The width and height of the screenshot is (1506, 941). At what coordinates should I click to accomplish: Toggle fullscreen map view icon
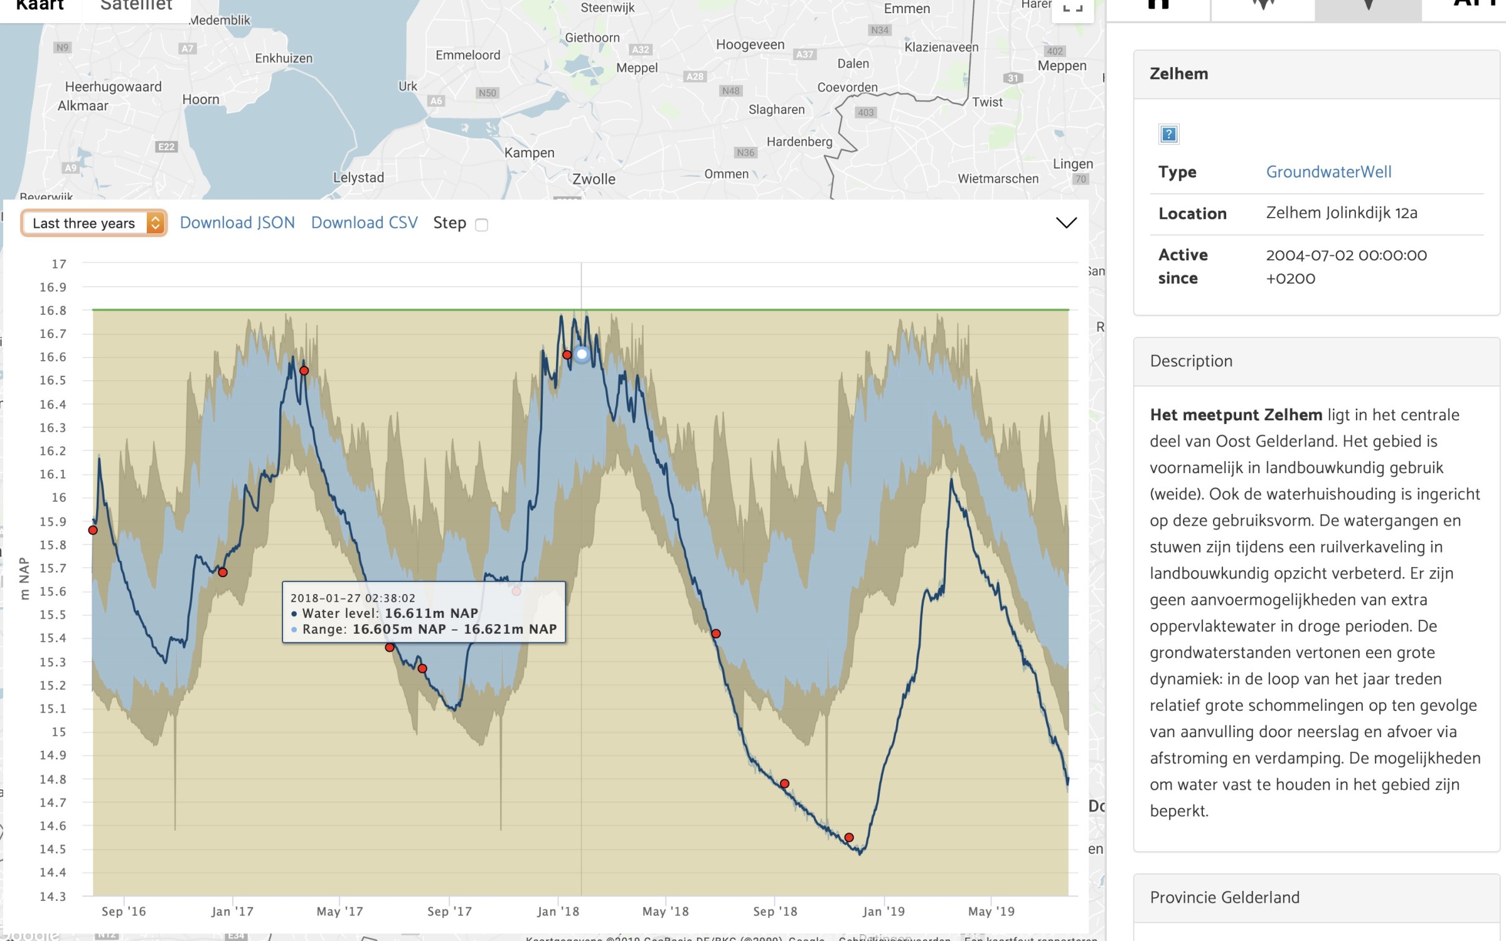point(1072,8)
